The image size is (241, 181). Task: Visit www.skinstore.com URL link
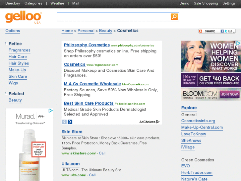pyautogui.click(x=79, y=153)
